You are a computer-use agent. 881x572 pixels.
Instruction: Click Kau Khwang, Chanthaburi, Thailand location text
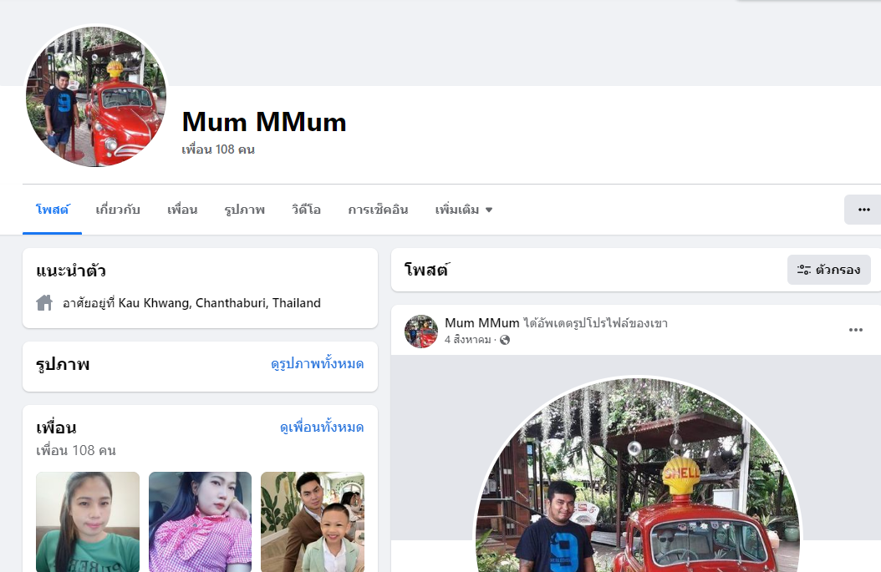pos(219,303)
